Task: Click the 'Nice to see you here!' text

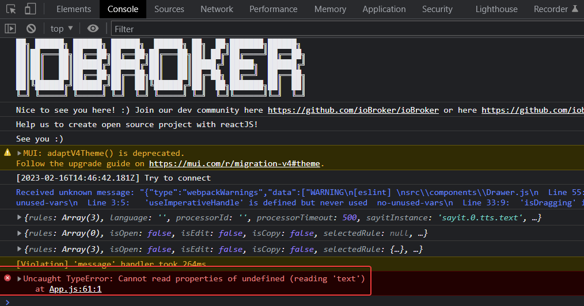Action: (66, 110)
